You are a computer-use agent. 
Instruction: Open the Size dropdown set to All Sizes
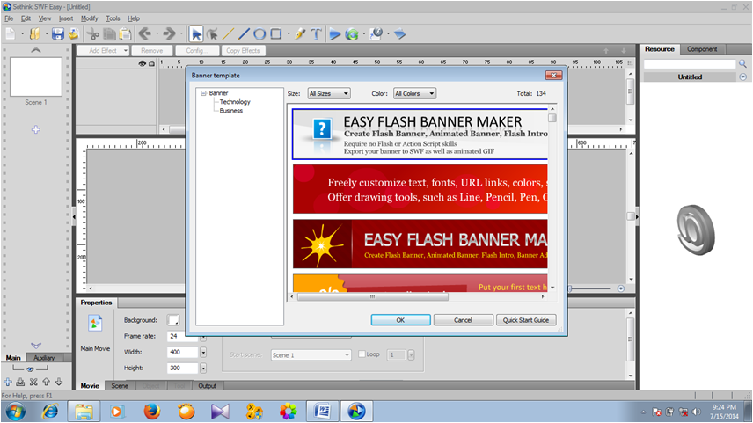[329, 93]
